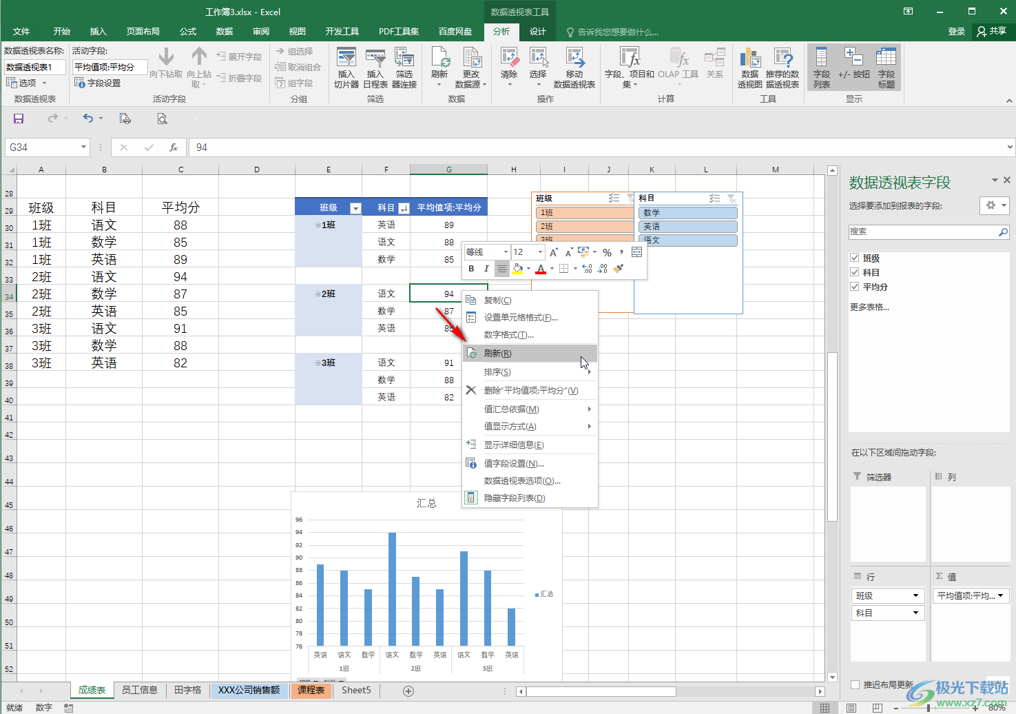1016x714 pixels.
Task: Select 数学 item in 科目 slicer
Action: (x=688, y=213)
